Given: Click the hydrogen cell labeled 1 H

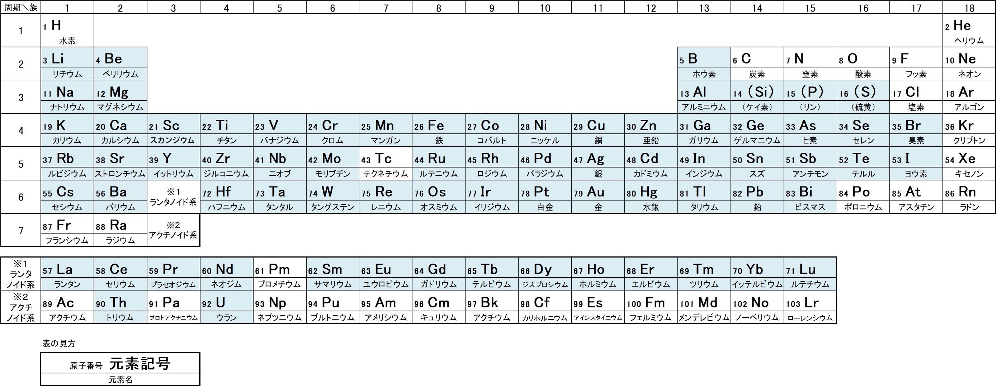Looking at the screenshot, I should click(67, 30).
